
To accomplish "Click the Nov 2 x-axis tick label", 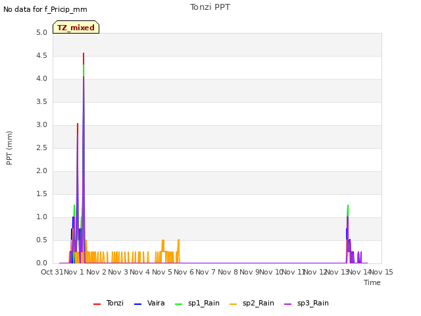I will point(97,272).
